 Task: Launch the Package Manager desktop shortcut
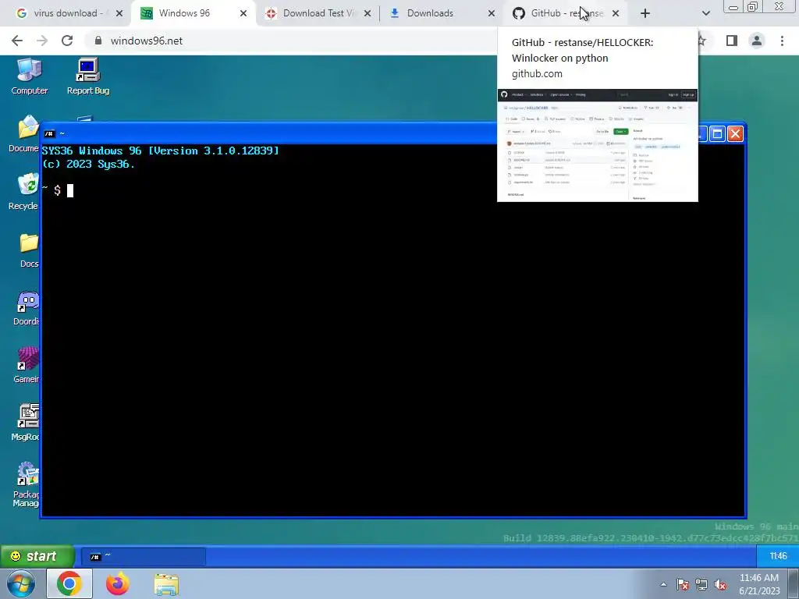pyautogui.click(x=27, y=484)
